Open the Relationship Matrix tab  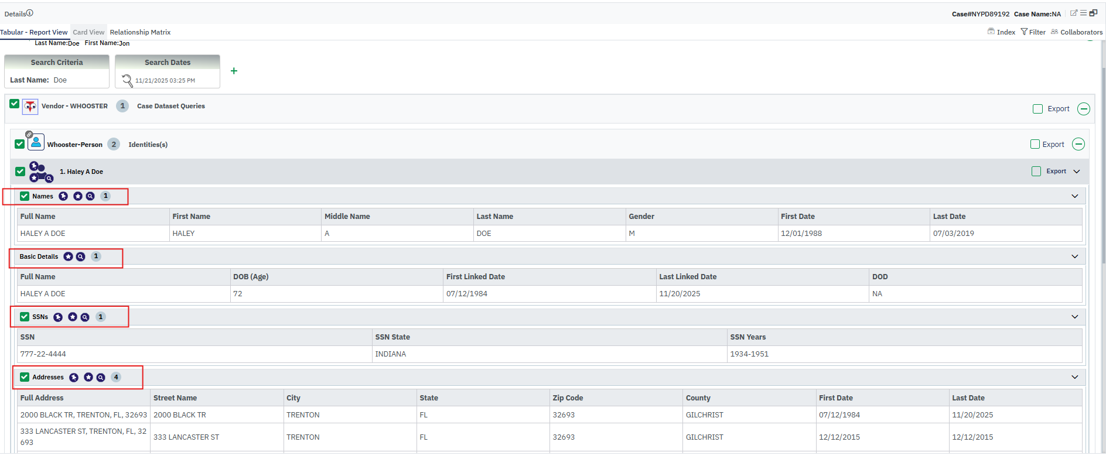tap(140, 32)
